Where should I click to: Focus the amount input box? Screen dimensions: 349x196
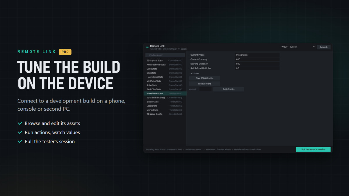205,89
